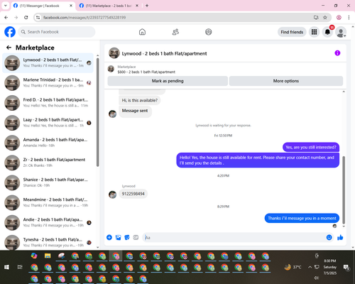Open Task View on the taskbar

20,267
